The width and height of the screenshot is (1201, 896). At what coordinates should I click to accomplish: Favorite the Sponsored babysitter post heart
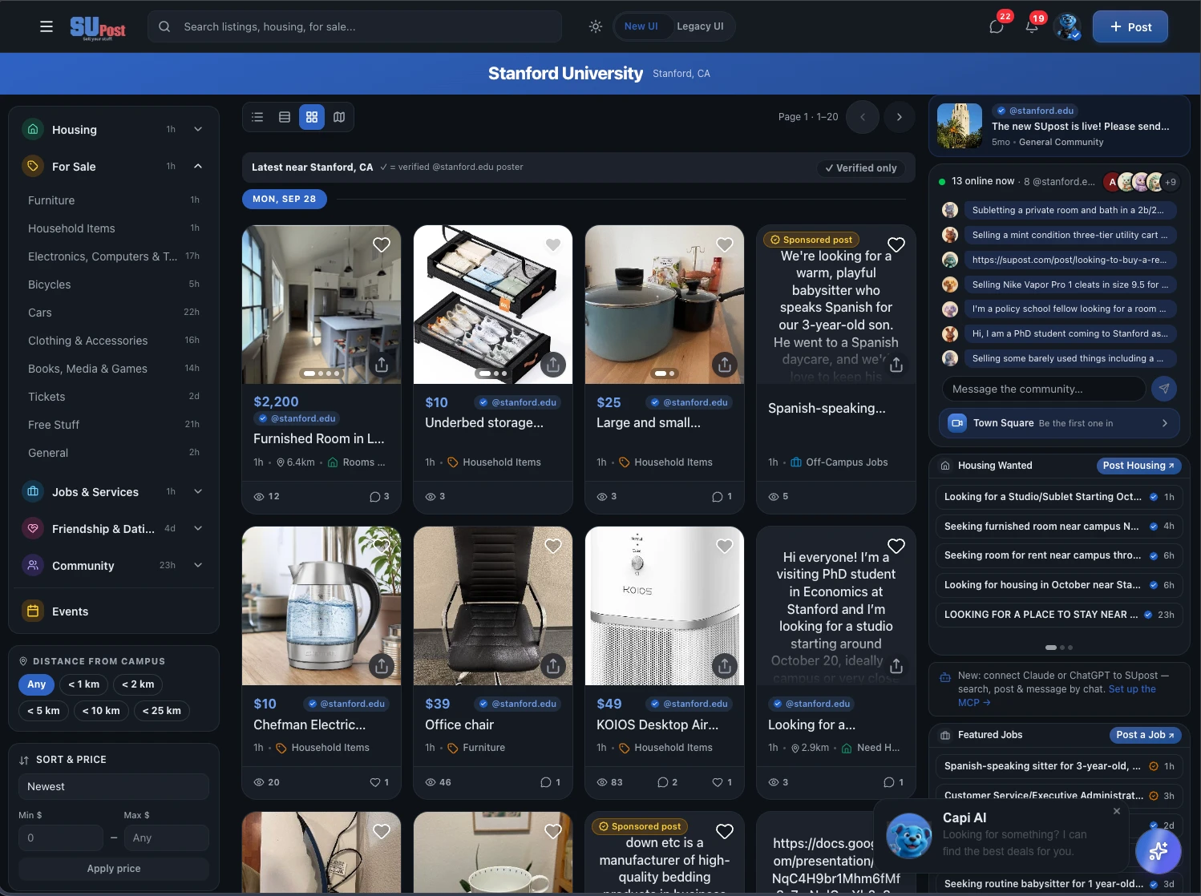click(x=896, y=245)
